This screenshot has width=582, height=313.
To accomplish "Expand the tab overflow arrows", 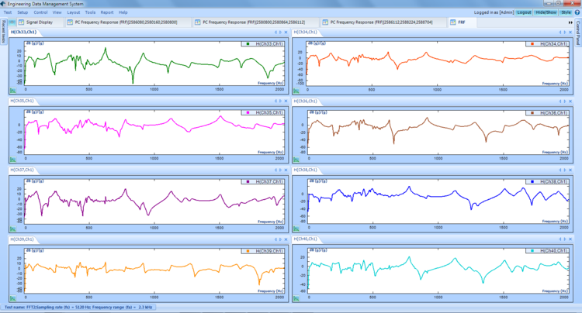I will pyautogui.click(x=569, y=22).
